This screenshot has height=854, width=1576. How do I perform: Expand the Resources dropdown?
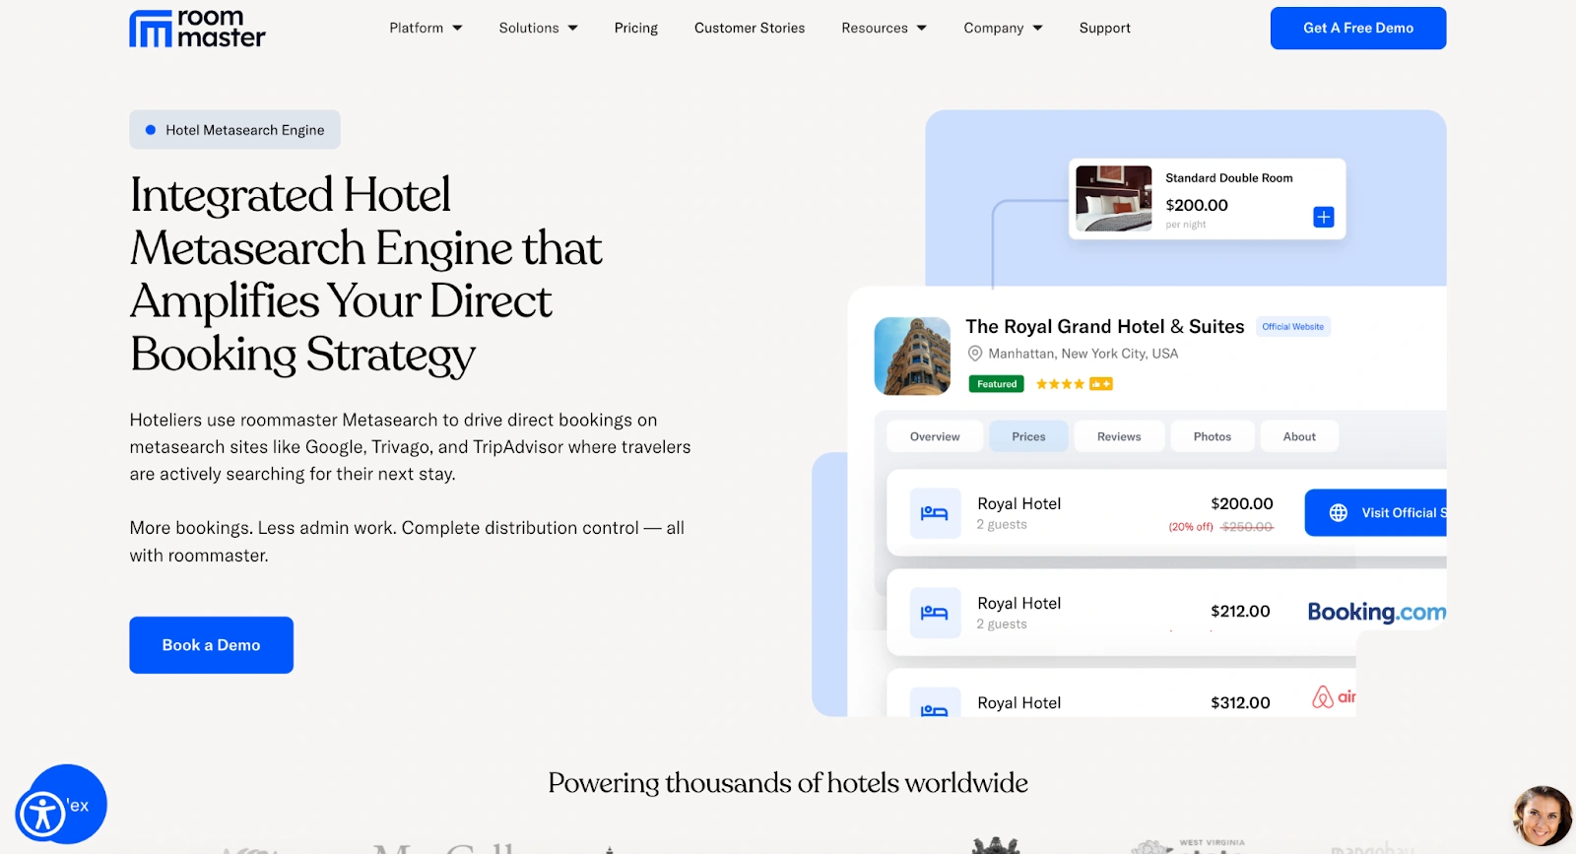[x=884, y=28]
